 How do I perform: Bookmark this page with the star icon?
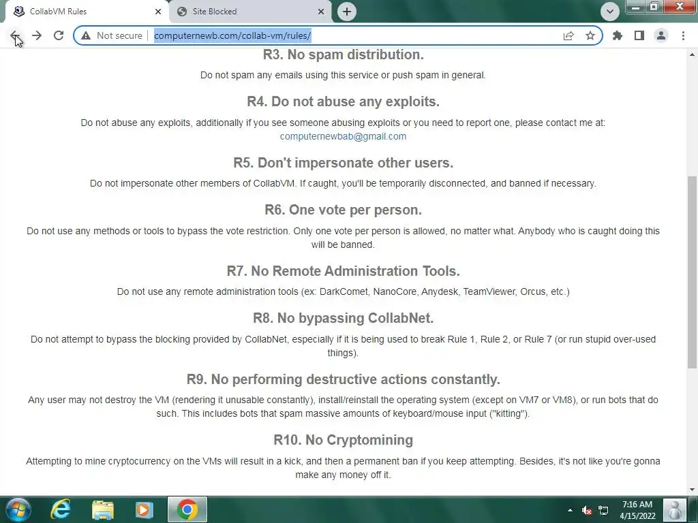(x=590, y=35)
